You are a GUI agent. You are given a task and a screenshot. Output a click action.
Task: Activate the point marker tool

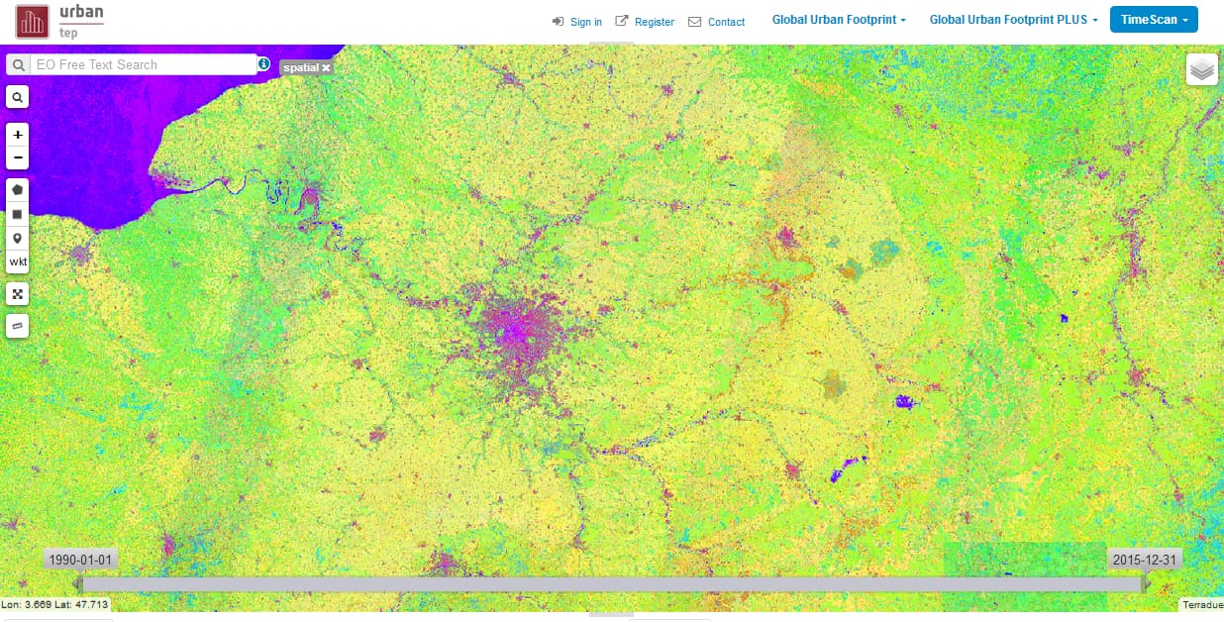click(x=18, y=238)
